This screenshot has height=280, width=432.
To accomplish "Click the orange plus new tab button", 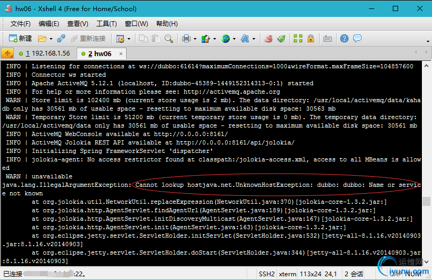I will (7, 53).
